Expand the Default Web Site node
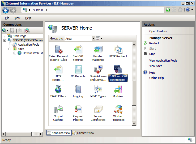Screen dimensions: 196x144 [15, 53]
